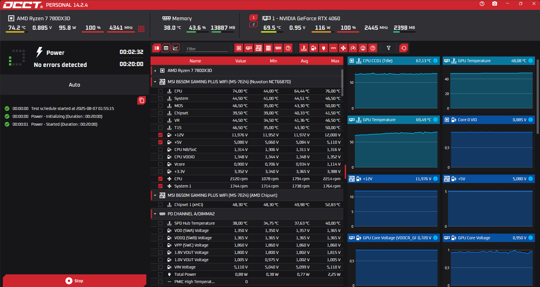Check the CPU NB/SoC voltage checkbox
The height and width of the screenshot is (287, 540).
tap(160, 150)
